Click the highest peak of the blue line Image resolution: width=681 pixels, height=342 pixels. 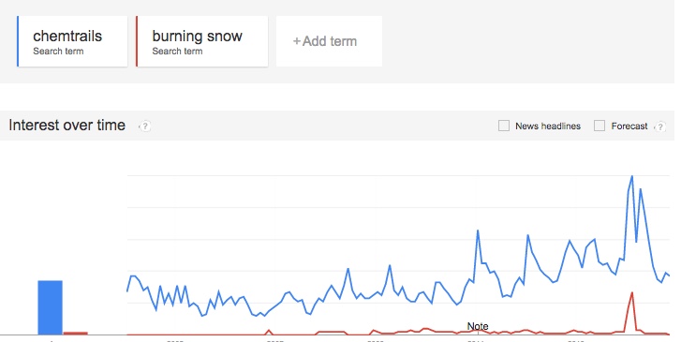pyautogui.click(x=632, y=176)
